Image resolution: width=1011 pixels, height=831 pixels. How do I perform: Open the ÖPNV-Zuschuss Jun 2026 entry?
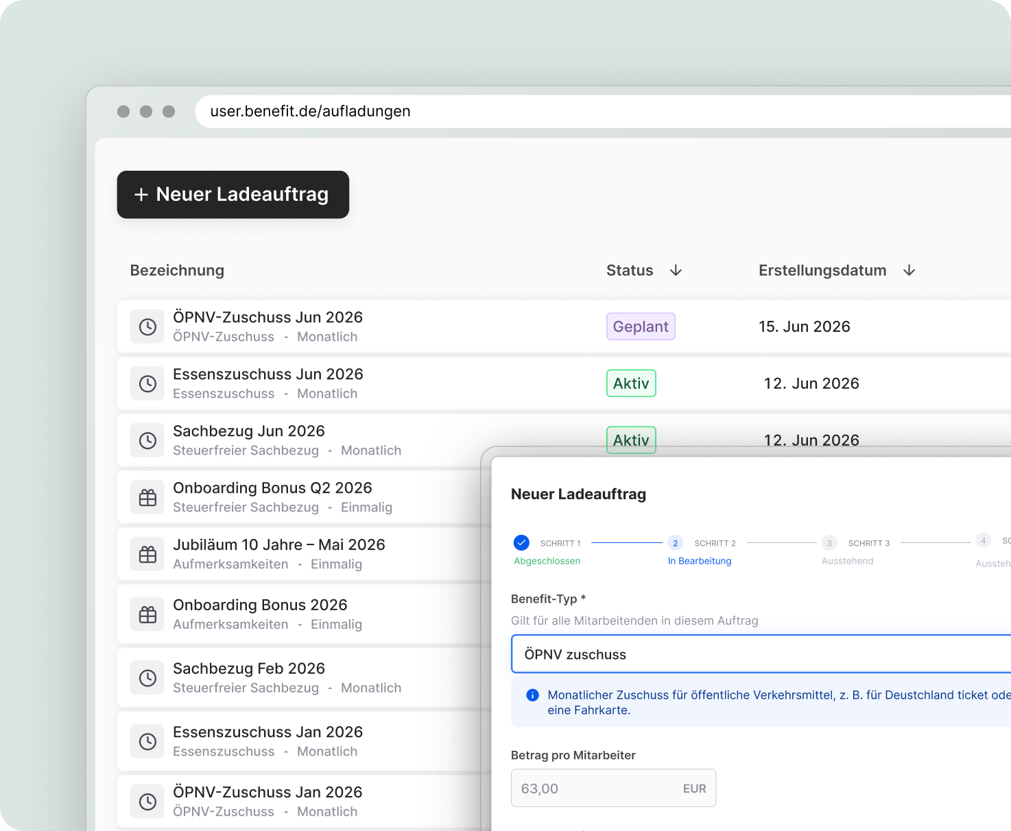[x=564, y=326]
